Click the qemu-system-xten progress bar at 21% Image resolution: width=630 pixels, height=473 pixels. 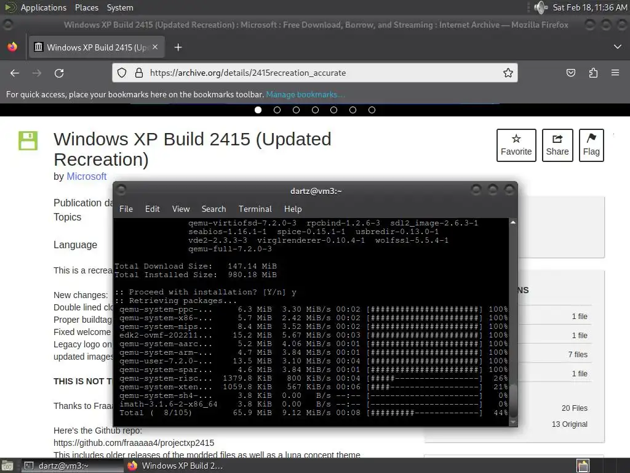tap(425, 387)
